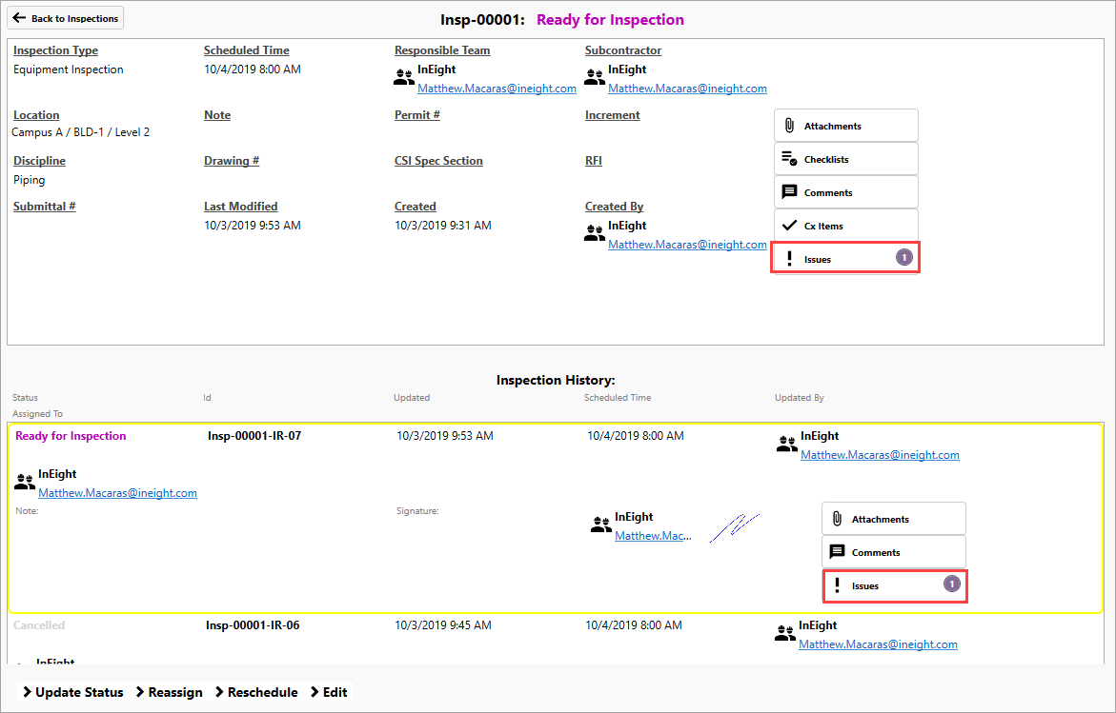
Task: Click Responsible Team email link
Action: tap(497, 89)
